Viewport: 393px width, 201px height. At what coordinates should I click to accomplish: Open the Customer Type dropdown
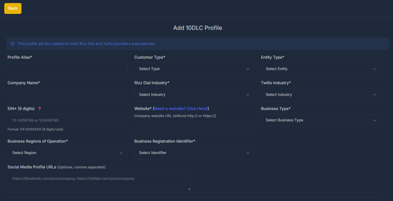click(194, 69)
